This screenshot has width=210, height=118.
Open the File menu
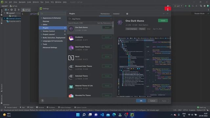pos(6,2)
